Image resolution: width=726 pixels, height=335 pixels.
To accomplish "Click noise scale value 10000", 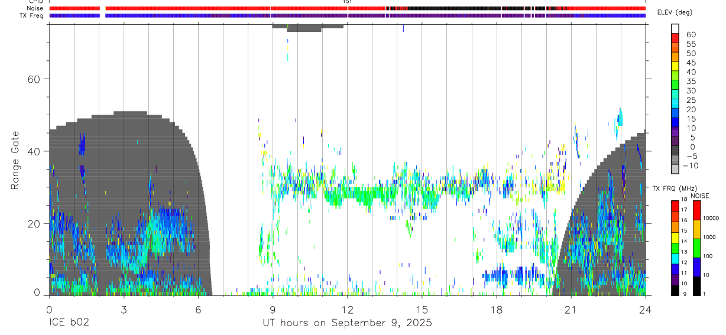I will point(711,218).
